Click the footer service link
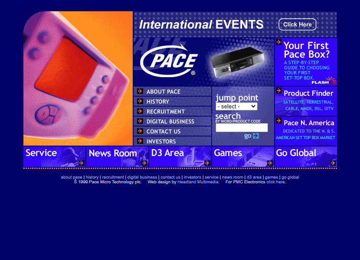This screenshot has height=260, width=360. coord(212,177)
